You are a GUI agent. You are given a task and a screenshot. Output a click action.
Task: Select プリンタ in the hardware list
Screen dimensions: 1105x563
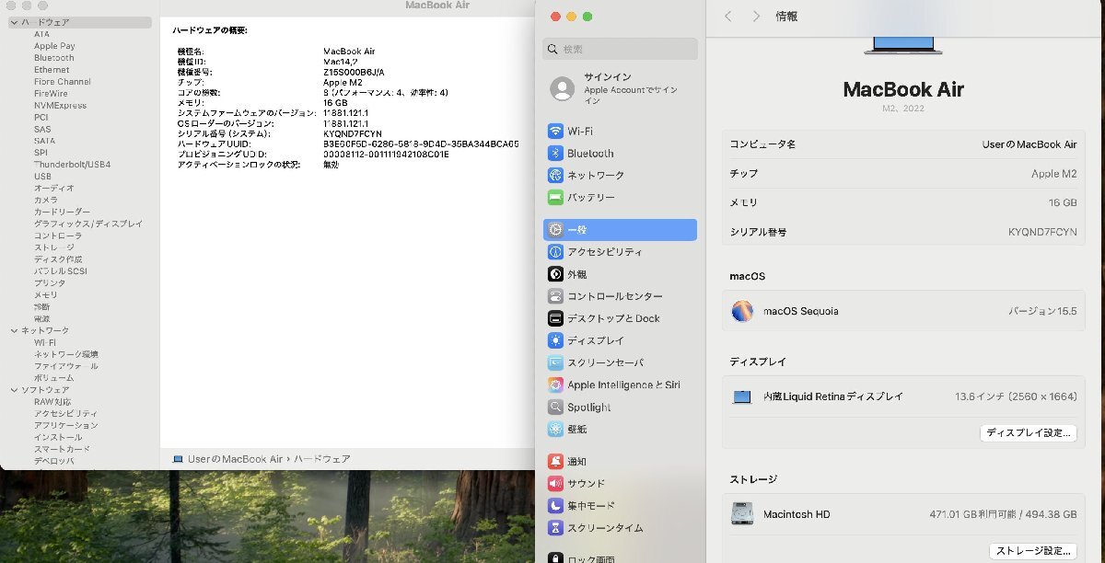click(x=50, y=283)
